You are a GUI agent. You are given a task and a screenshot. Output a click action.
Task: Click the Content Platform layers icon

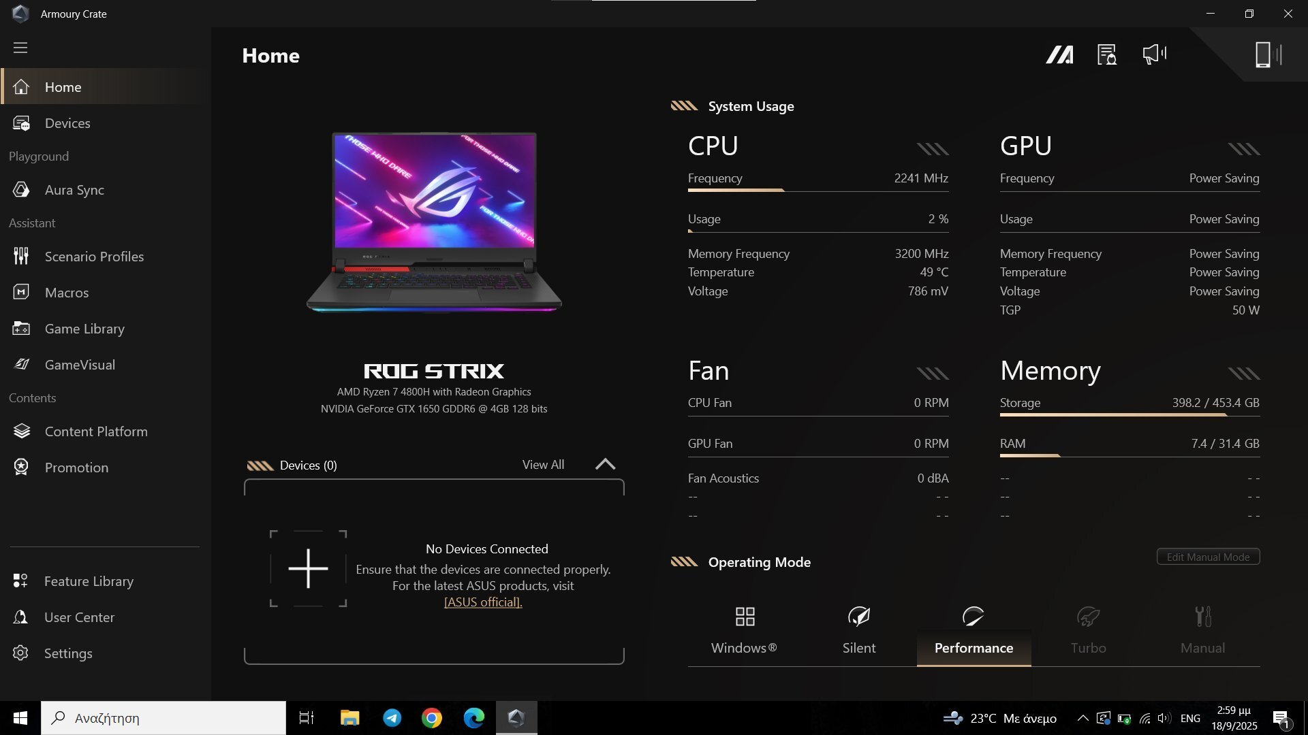[x=21, y=431]
